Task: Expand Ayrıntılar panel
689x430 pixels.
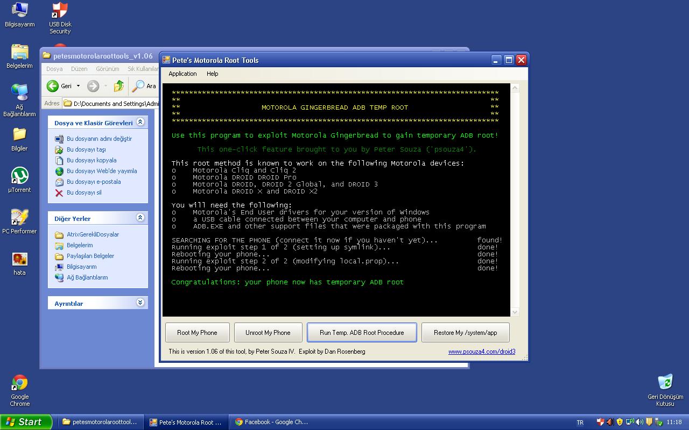Action: pyautogui.click(x=140, y=303)
